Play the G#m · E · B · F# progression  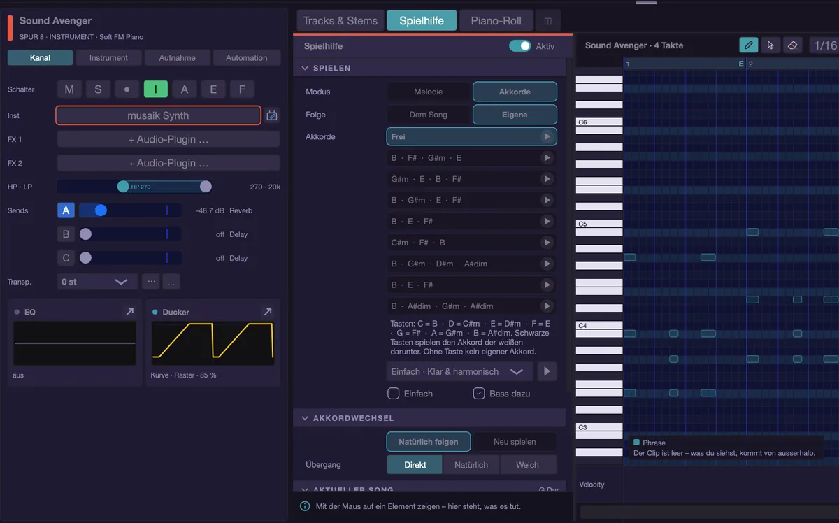pyautogui.click(x=547, y=179)
